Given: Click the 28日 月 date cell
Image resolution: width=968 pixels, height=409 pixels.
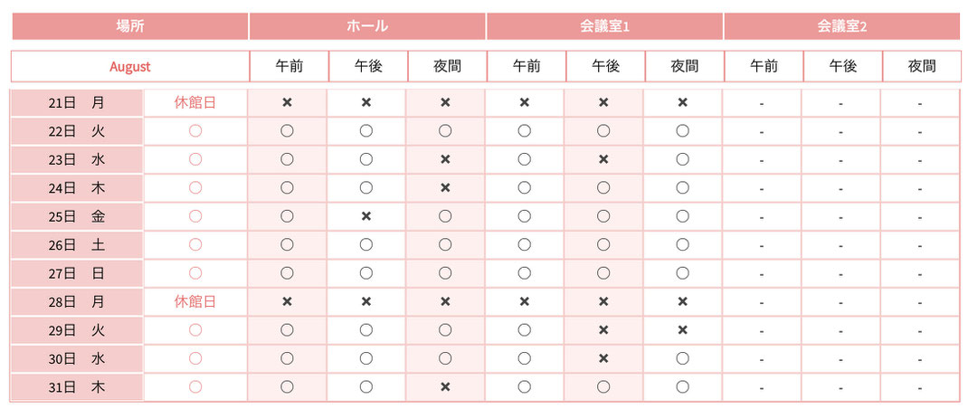Looking at the screenshot, I should (77, 301).
